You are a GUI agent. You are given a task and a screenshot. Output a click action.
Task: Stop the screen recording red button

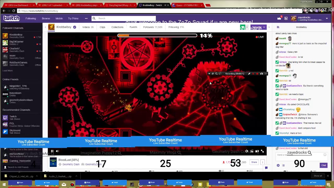257,74
